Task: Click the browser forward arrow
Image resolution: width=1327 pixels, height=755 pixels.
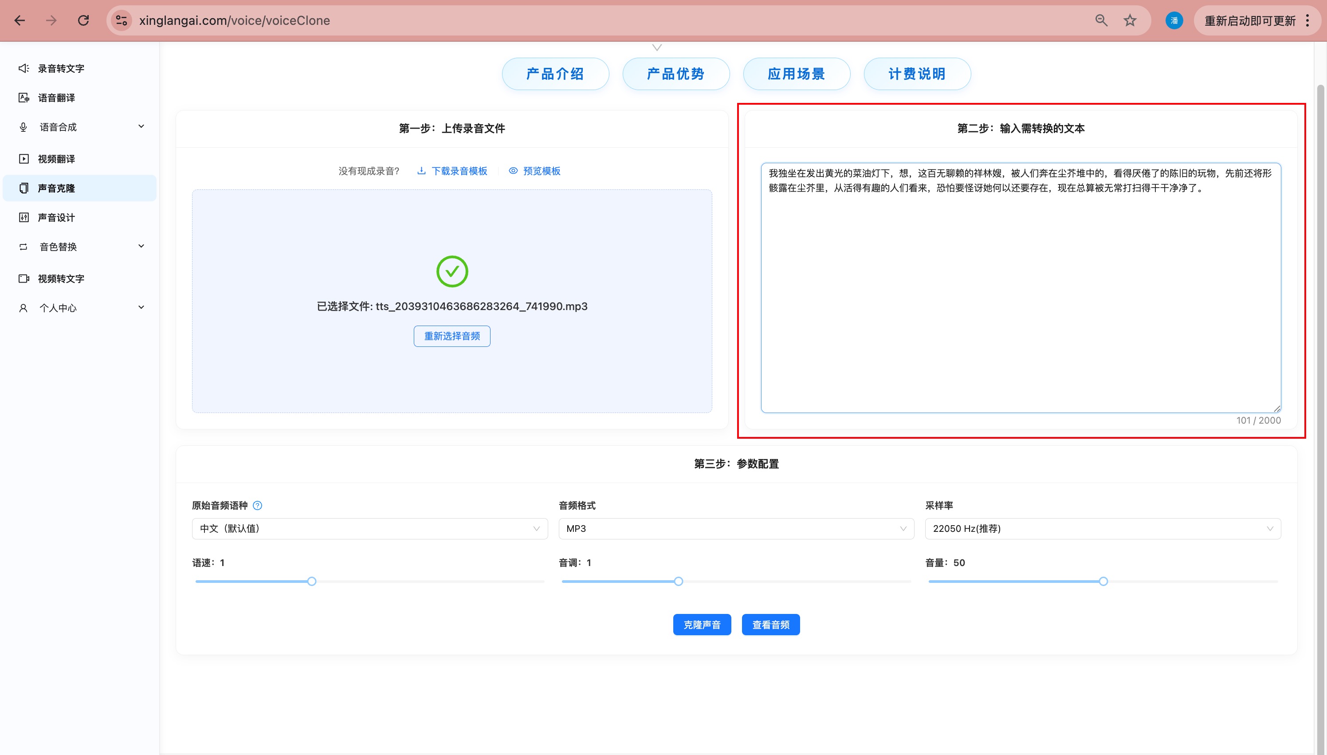Action: tap(51, 20)
